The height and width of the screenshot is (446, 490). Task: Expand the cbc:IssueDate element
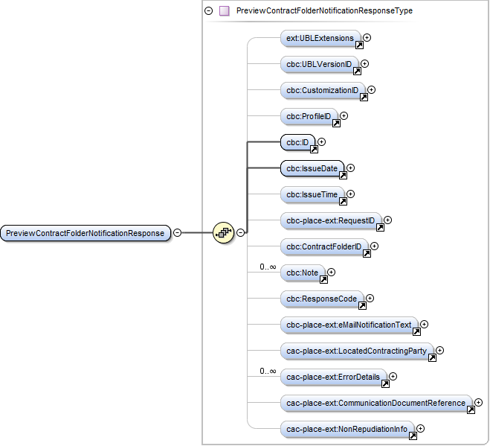350,168
